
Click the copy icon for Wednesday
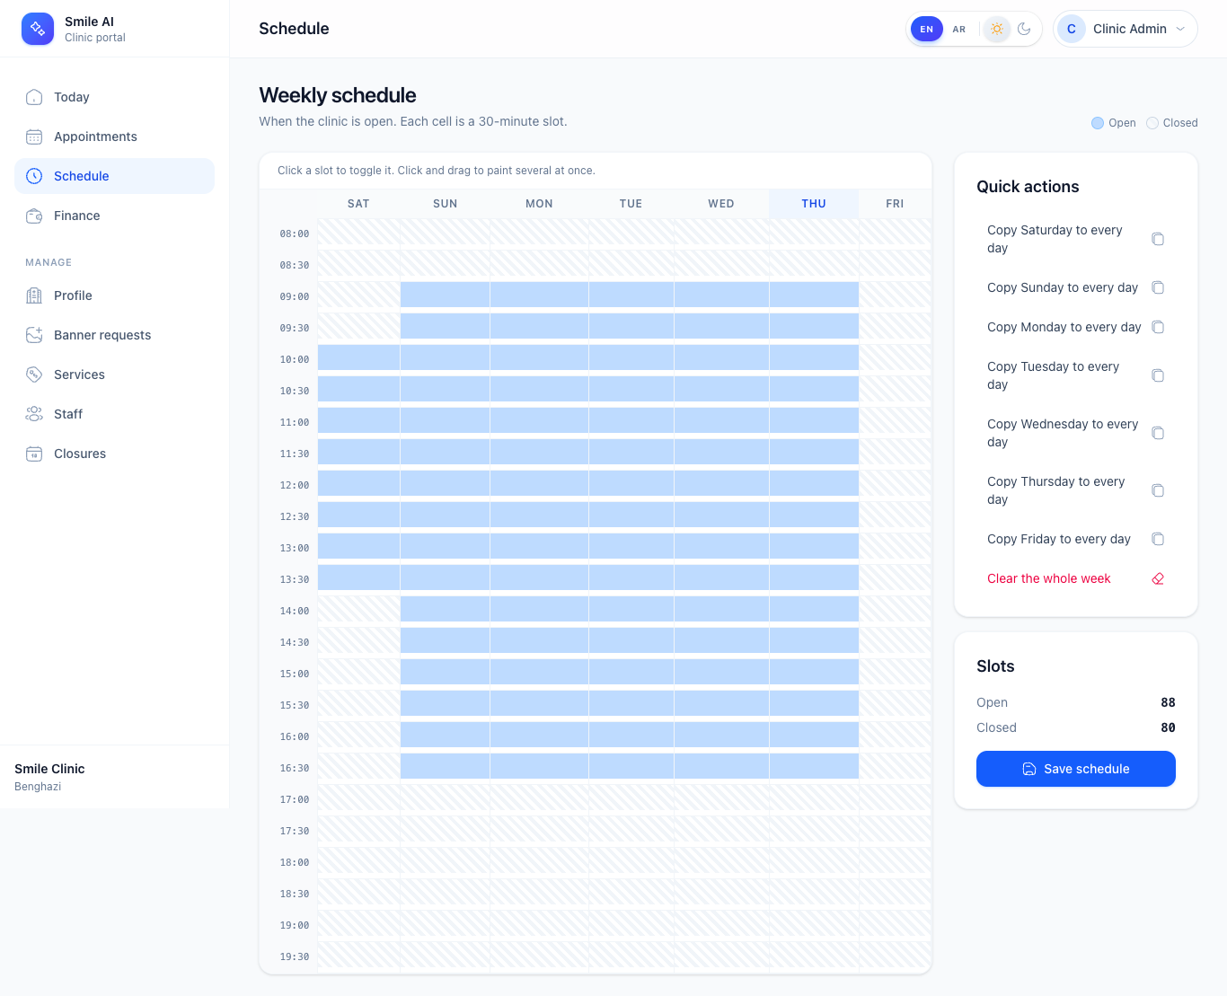pyautogui.click(x=1158, y=433)
